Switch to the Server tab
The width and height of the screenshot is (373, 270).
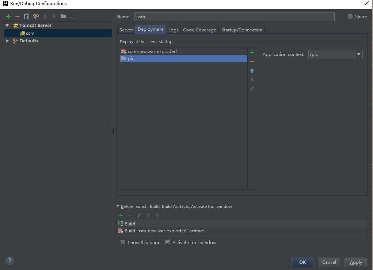click(x=126, y=30)
